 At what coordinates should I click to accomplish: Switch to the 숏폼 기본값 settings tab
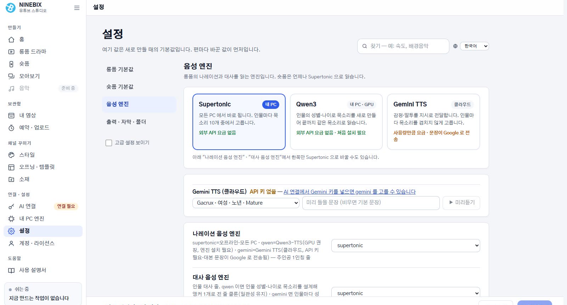139,87
